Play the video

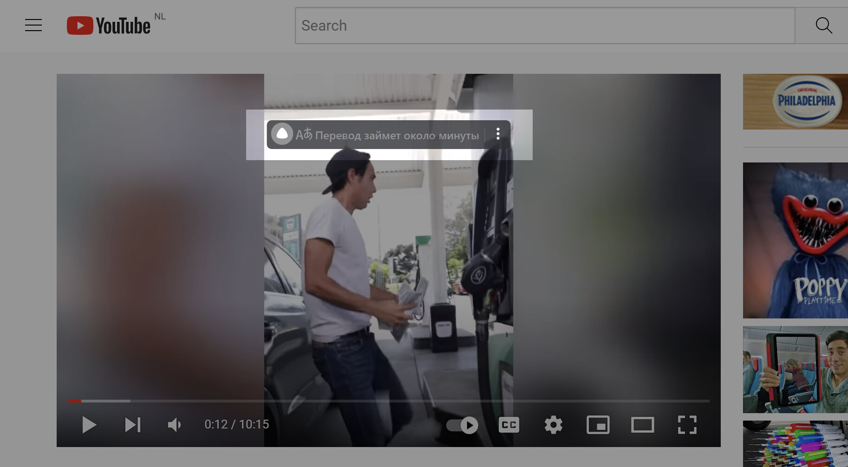point(89,424)
